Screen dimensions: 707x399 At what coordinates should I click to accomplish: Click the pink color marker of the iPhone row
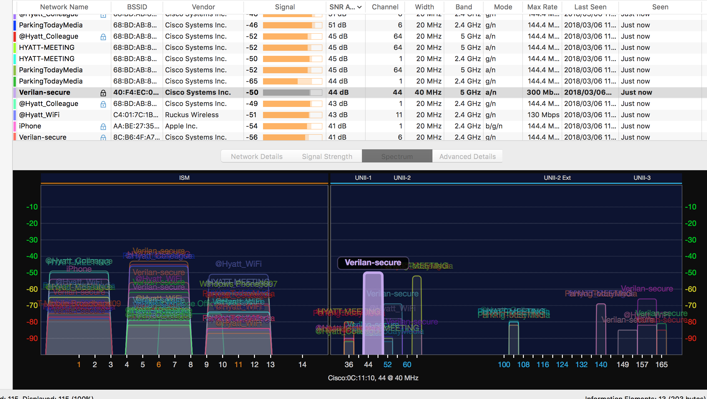[x=15, y=126]
